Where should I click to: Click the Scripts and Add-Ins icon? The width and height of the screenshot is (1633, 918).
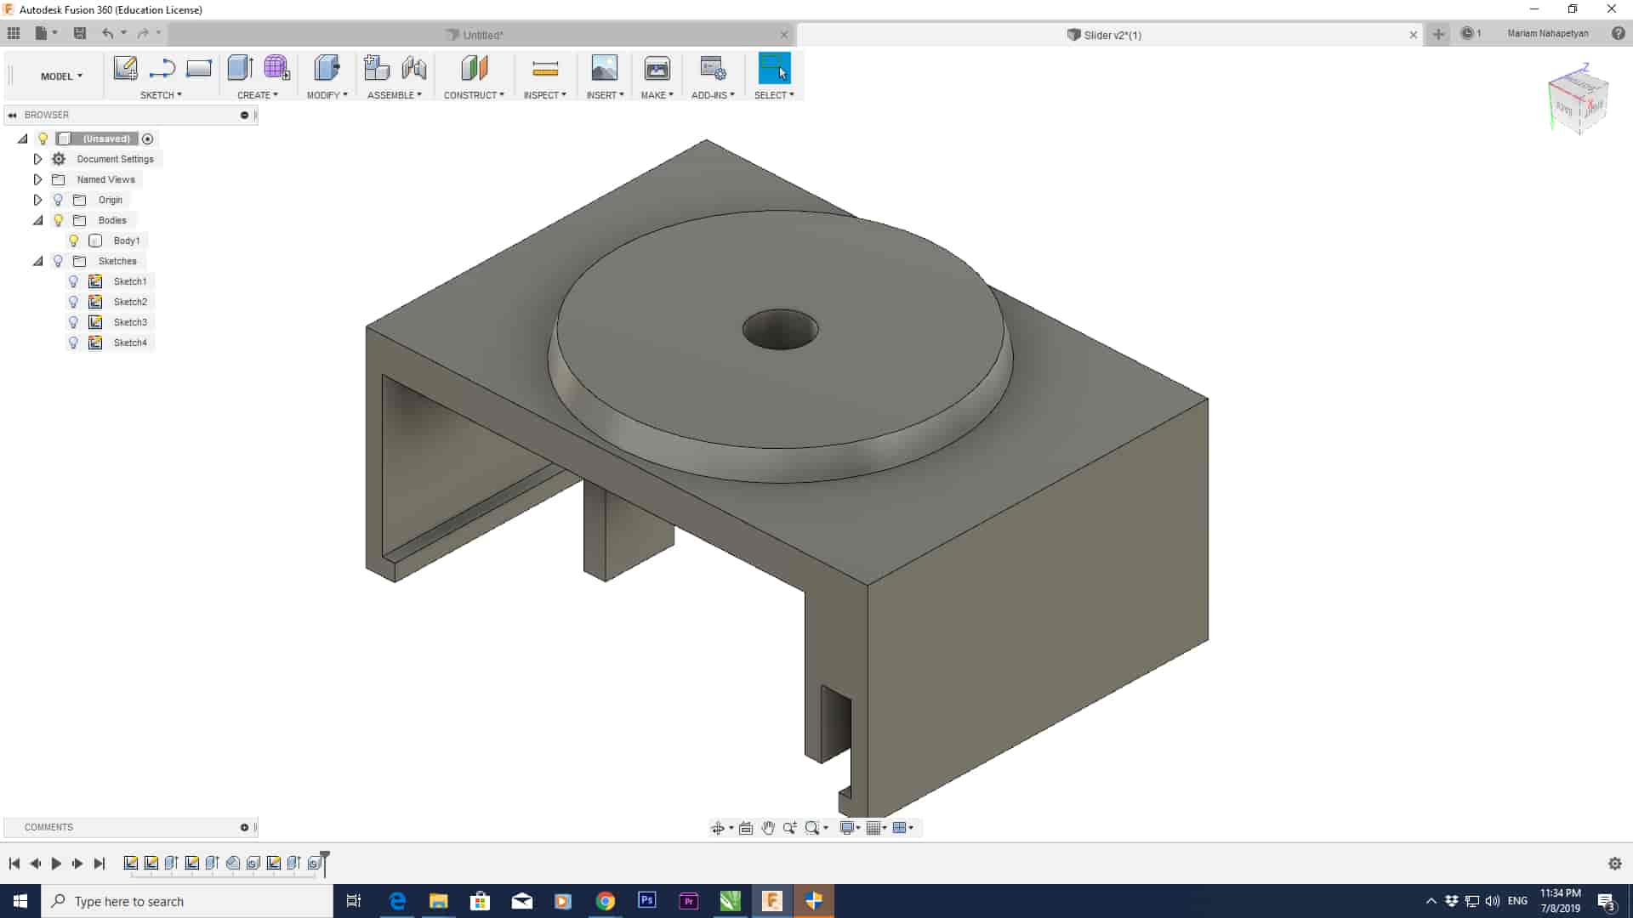point(712,68)
